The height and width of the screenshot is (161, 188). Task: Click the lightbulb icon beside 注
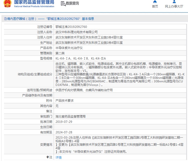coord(48,157)
